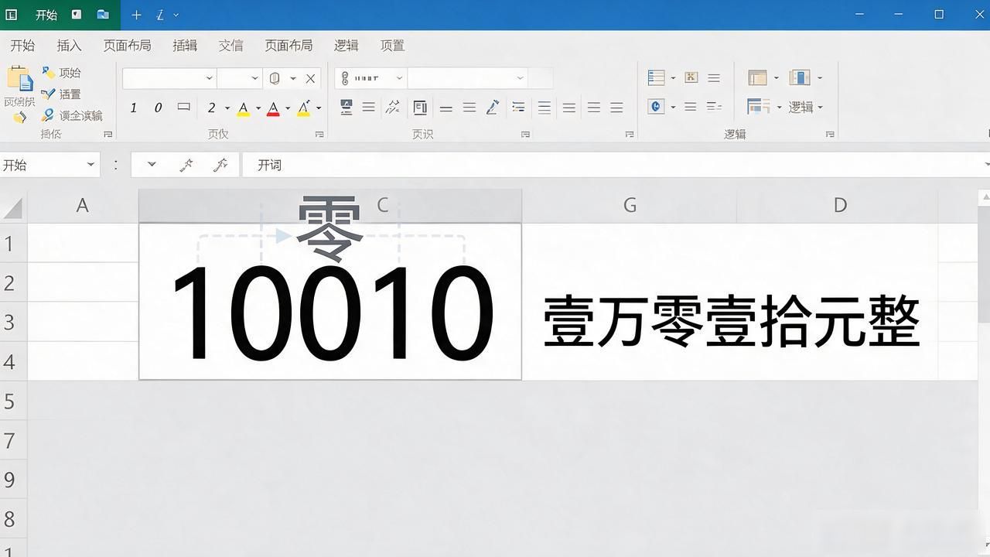The image size is (990, 557).
Task: Select column header D
Action: pos(840,205)
